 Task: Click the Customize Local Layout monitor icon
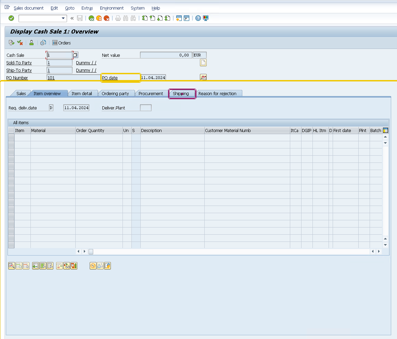(206, 18)
